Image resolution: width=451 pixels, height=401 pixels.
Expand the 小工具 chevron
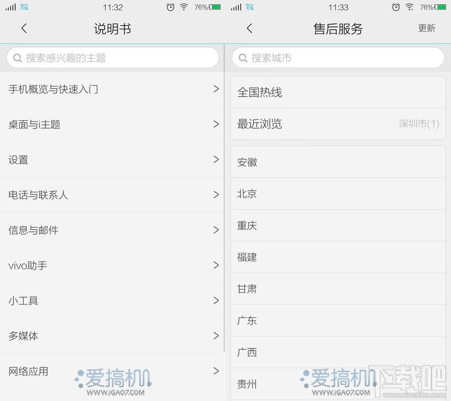coord(216,301)
